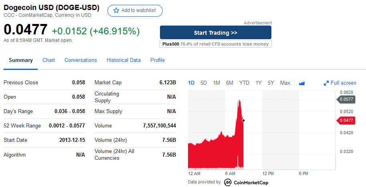Select the Summary tab

[21, 60]
